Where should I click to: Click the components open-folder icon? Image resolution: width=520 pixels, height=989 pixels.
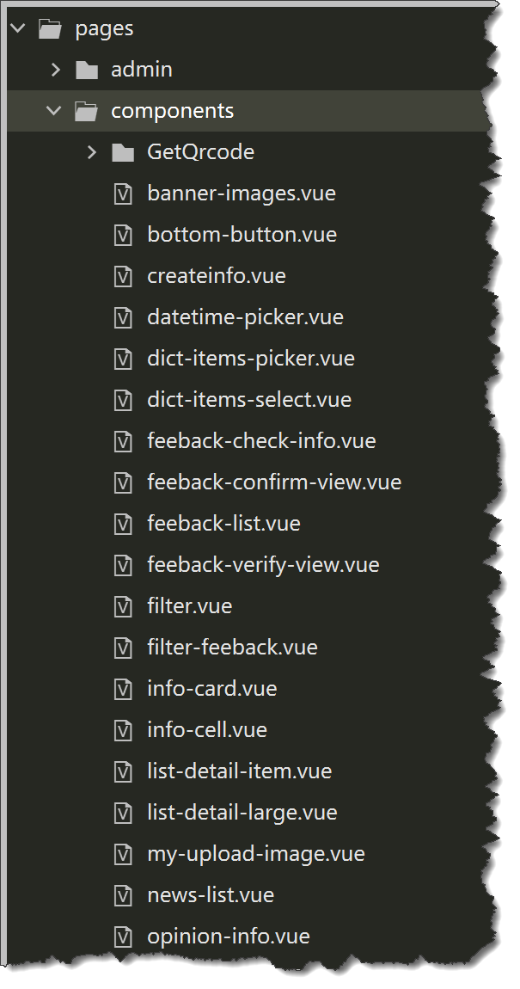coord(86,111)
